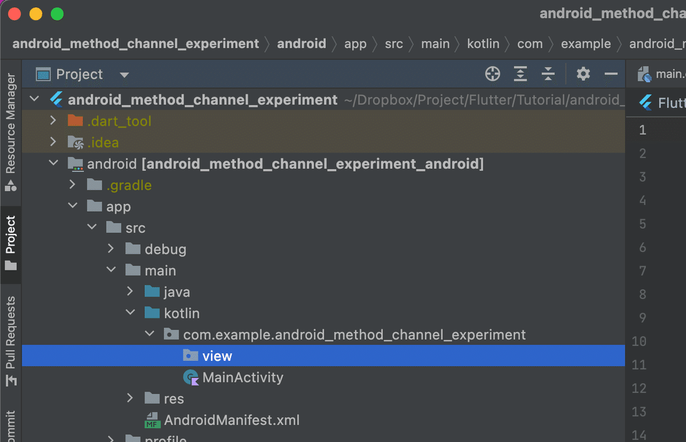Switch to the main.dart editor tab

coord(669,73)
